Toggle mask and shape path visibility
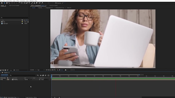The width and height of the screenshot is (175, 98). pyautogui.click(x=51, y=70)
